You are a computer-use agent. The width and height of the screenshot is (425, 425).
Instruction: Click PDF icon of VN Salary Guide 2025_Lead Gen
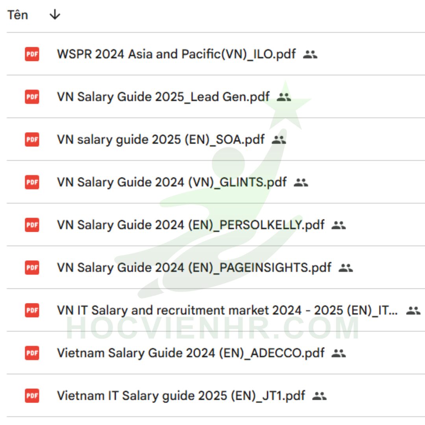pyautogui.click(x=32, y=97)
